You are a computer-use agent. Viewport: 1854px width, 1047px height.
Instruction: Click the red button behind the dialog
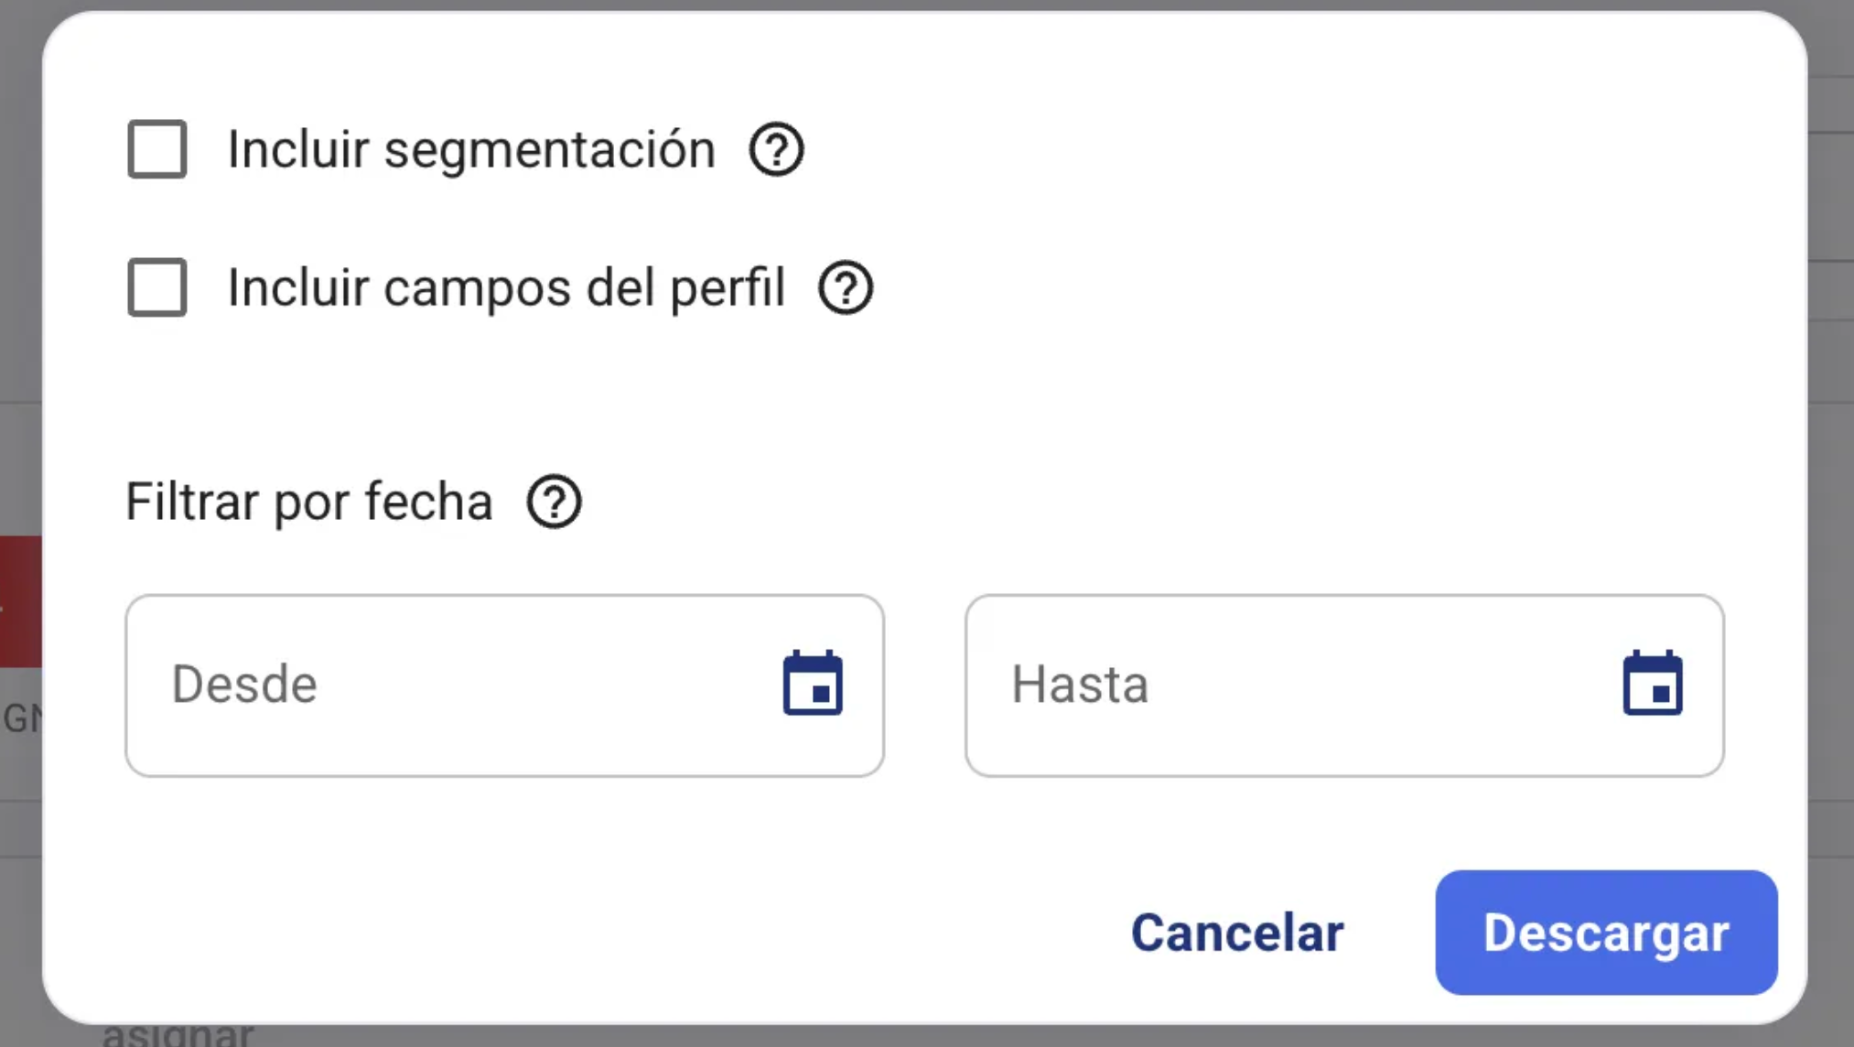tap(20, 601)
